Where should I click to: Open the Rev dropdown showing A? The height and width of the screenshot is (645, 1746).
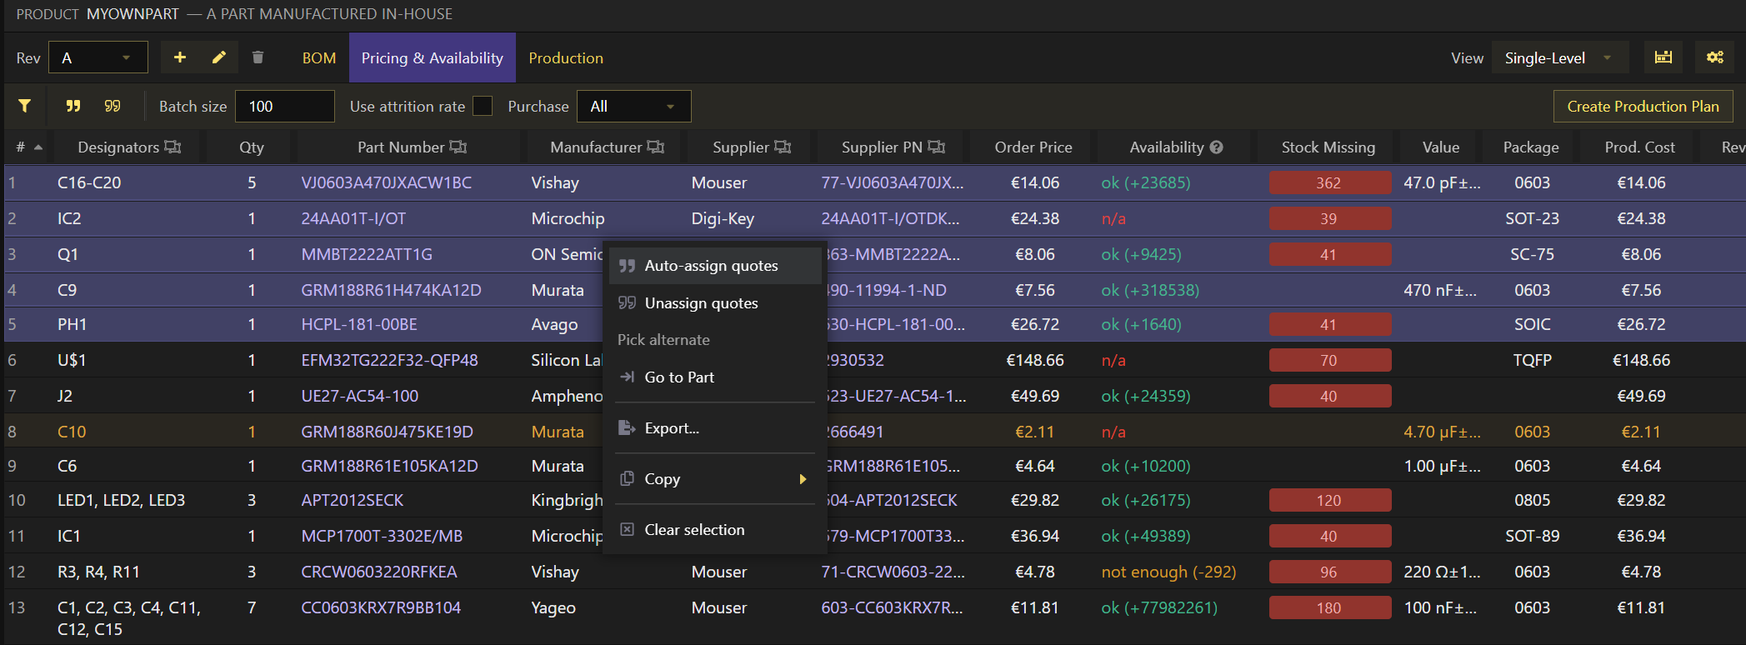pos(98,57)
